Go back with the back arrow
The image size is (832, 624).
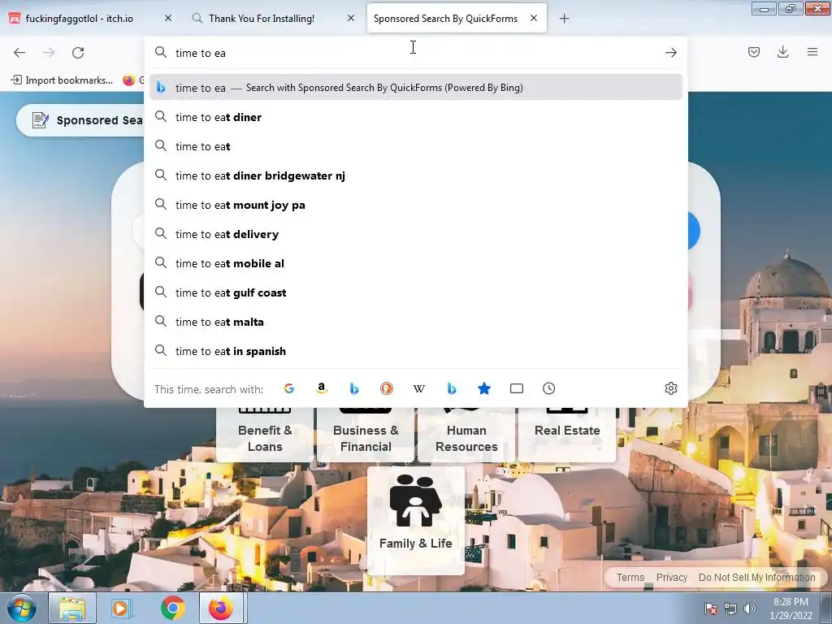19,53
